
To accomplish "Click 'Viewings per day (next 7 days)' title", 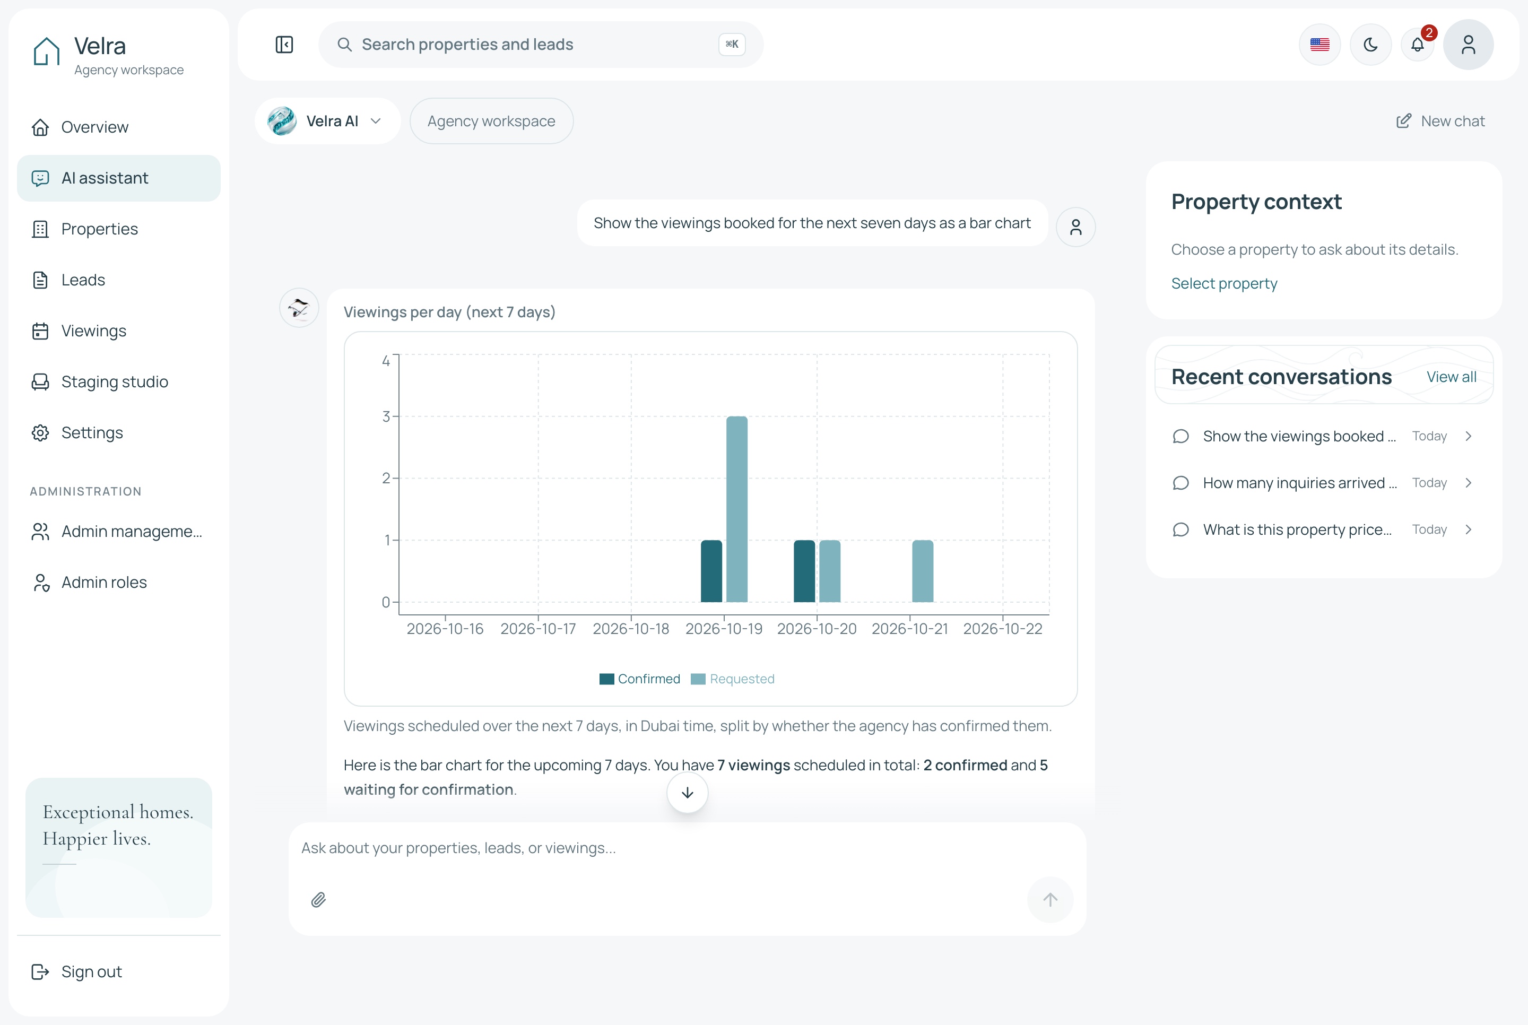I will pos(449,312).
